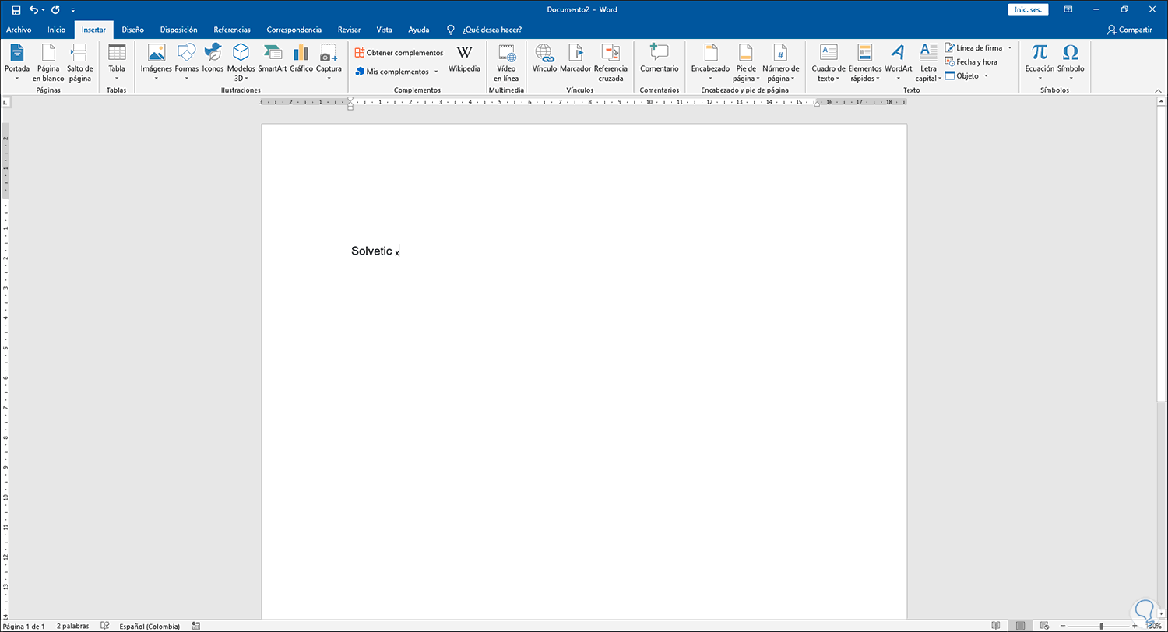Image resolution: width=1168 pixels, height=632 pixels.
Task: Switch to the Disposición tab
Action: coord(179,30)
